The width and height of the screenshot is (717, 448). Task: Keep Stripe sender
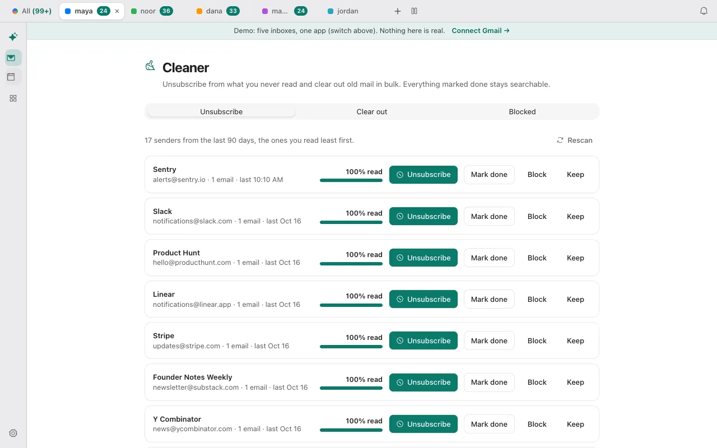tap(575, 340)
